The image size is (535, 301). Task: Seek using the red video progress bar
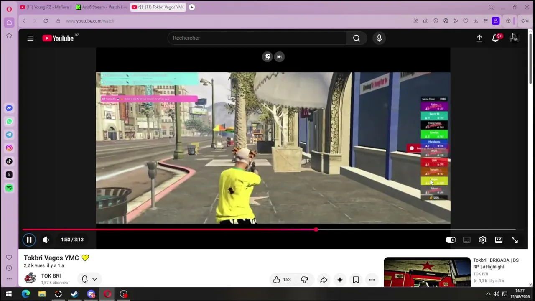tap(269, 230)
